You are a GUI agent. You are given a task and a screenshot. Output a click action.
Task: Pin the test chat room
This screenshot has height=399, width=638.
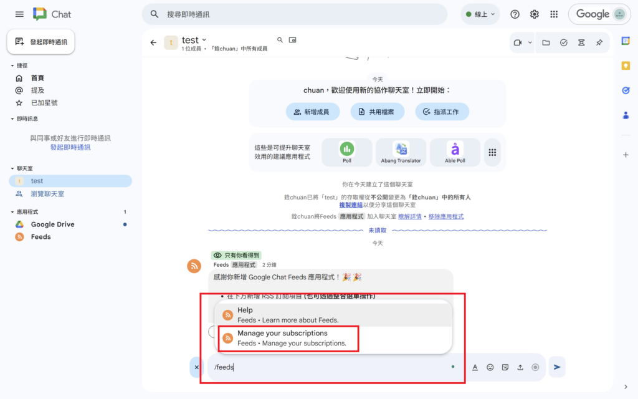click(x=599, y=42)
